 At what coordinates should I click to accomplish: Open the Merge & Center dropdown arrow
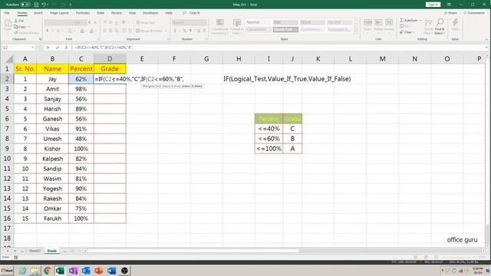pos(166,31)
